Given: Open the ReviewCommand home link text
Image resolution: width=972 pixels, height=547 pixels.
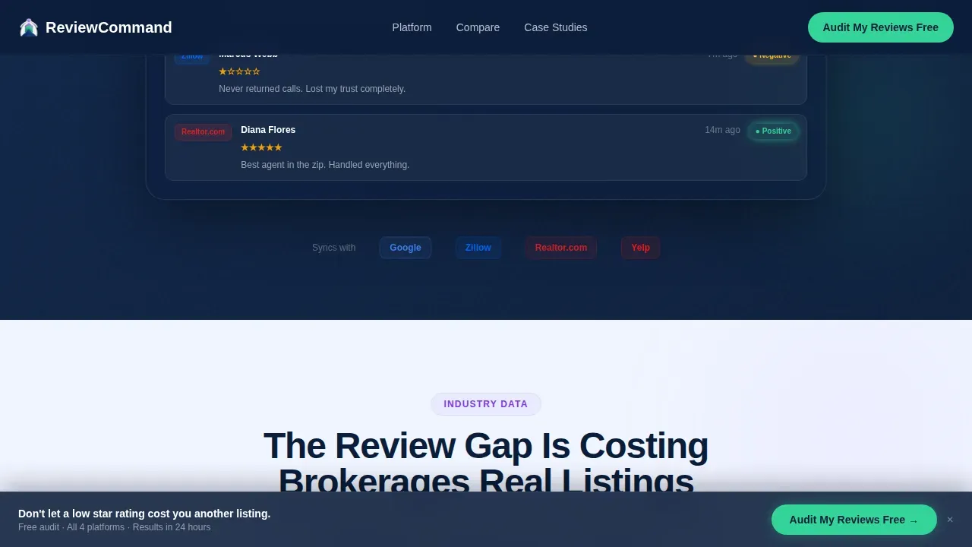Looking at the screenshot, I should point(109,27).
